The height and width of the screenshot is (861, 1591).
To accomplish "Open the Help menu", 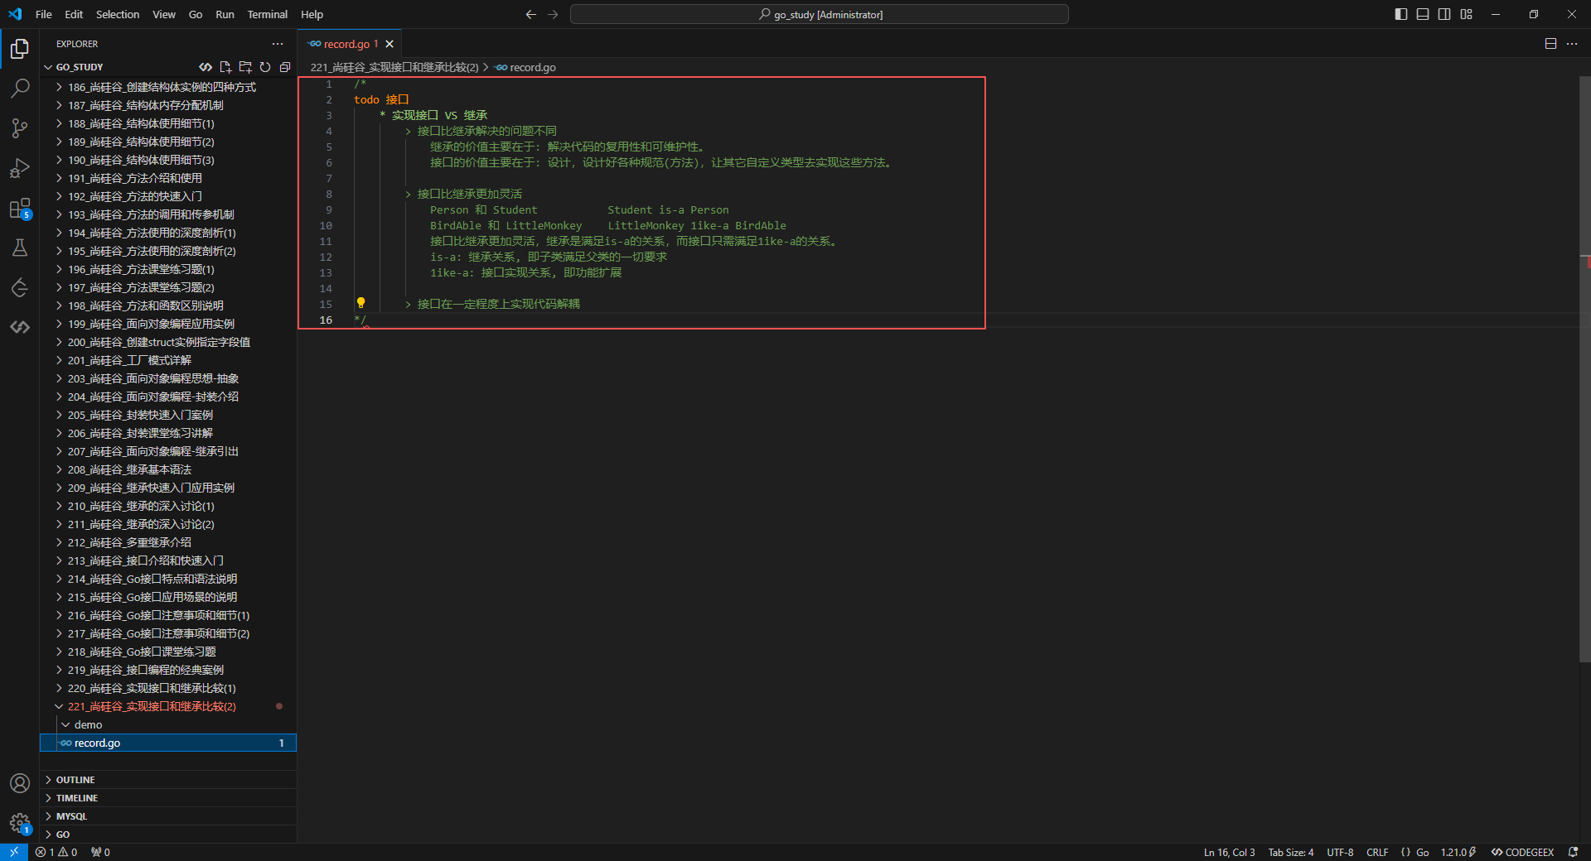I will tap(312, 14).
